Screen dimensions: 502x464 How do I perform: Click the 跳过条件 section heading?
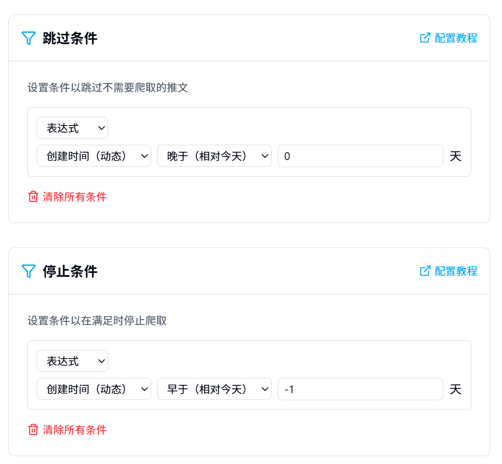click(70, 38)
